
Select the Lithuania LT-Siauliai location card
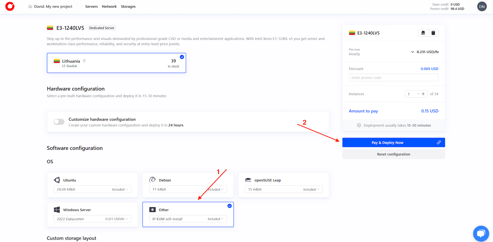pyautogui.click(x=116, y=63)
